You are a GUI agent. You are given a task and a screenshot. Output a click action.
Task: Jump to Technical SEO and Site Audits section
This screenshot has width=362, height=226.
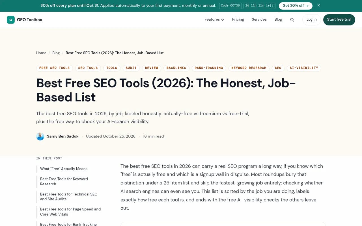[69, 197]
